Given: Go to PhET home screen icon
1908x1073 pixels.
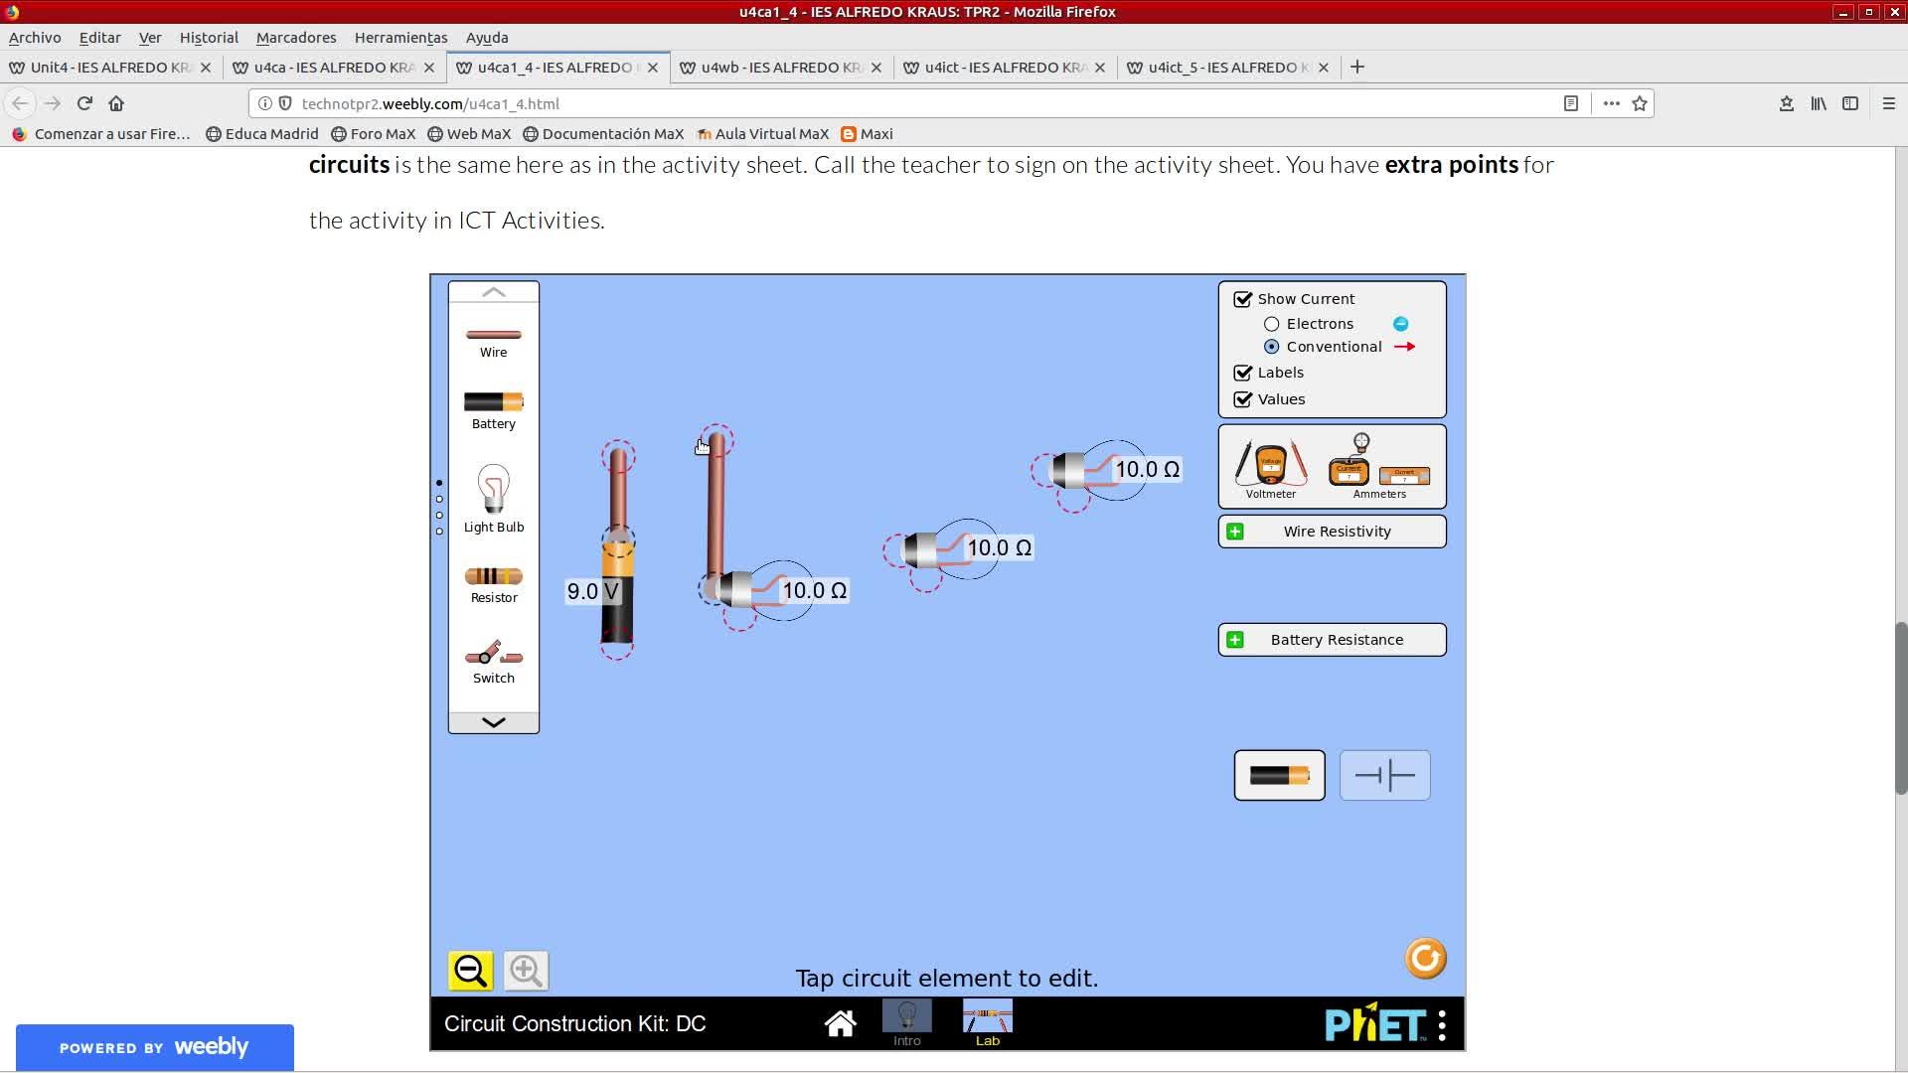Looking at the screenshot, I should [840, 1023].
